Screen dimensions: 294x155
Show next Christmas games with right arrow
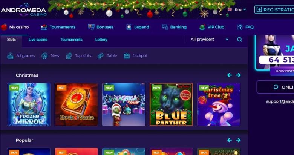point(238,75)
